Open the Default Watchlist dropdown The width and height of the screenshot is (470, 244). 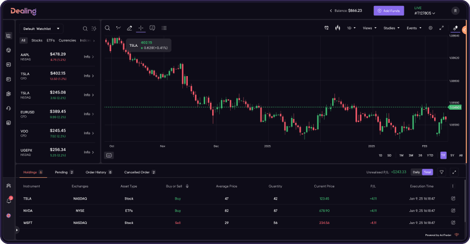(41, 28)
